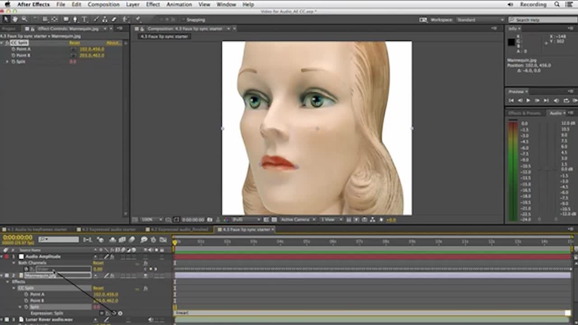Viewport: 578px width, 325px height.
Task: Click the timeline layer search field
Action: 58,240
